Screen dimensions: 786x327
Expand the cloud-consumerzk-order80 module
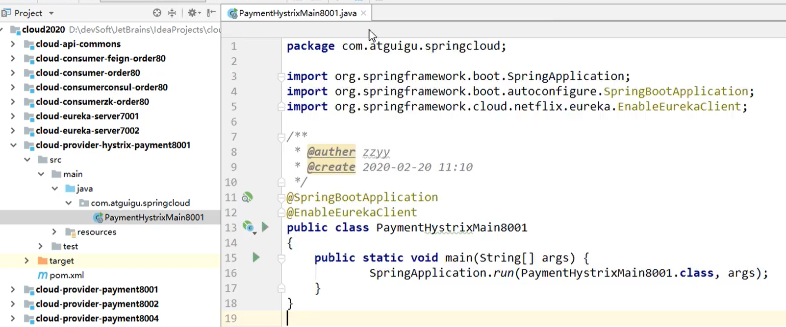pyautogui.click(x=13, y=102)
